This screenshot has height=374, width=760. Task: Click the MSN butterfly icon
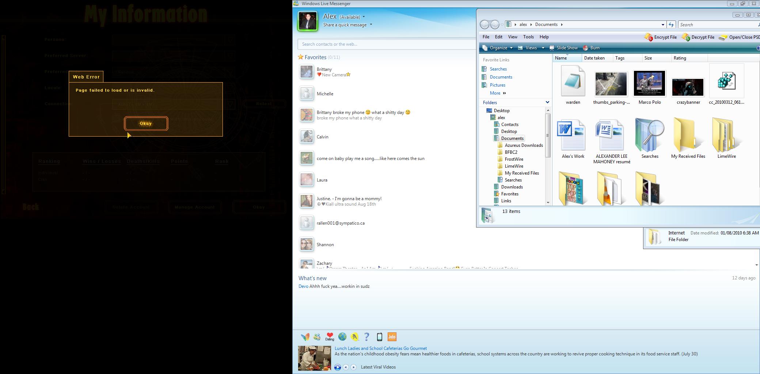coord(305,337)
